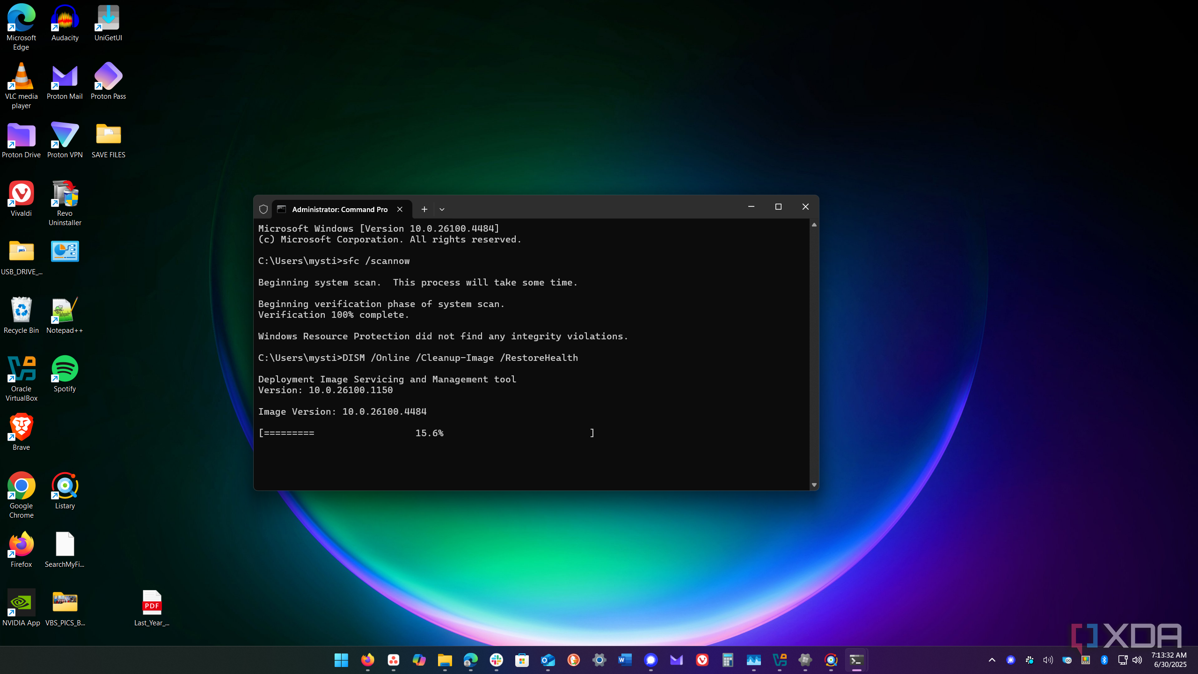Screen dimensions: 1198x674
Task: Open Word from the taskbar
Action: pos(625,660)
